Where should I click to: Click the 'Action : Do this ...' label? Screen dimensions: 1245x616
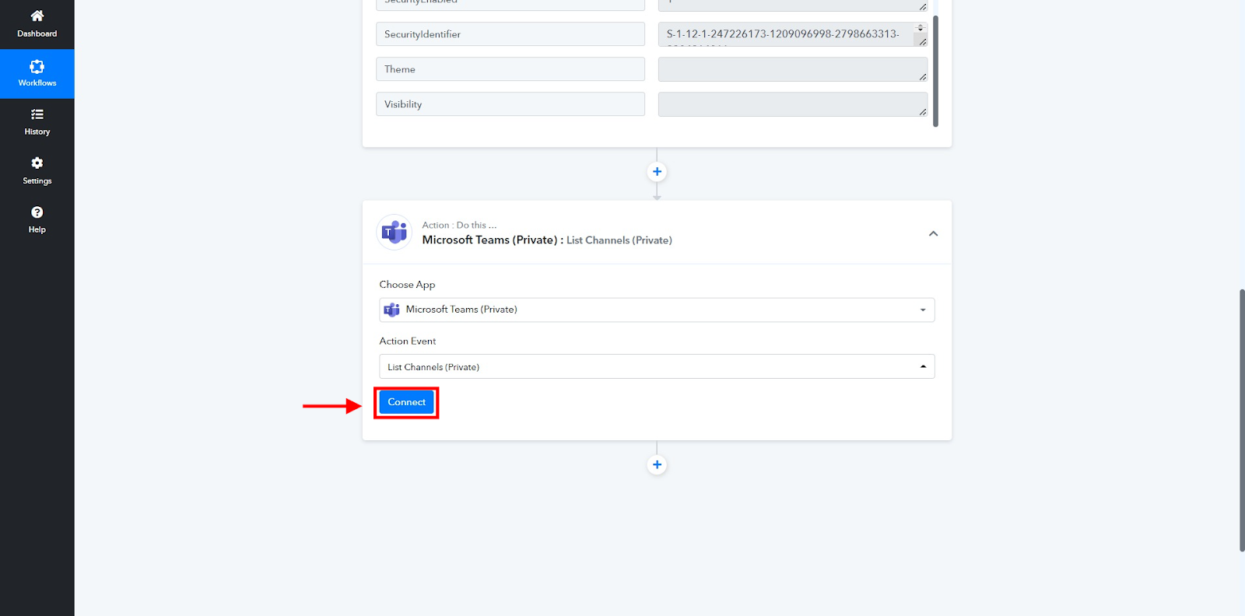coord(459,226)
